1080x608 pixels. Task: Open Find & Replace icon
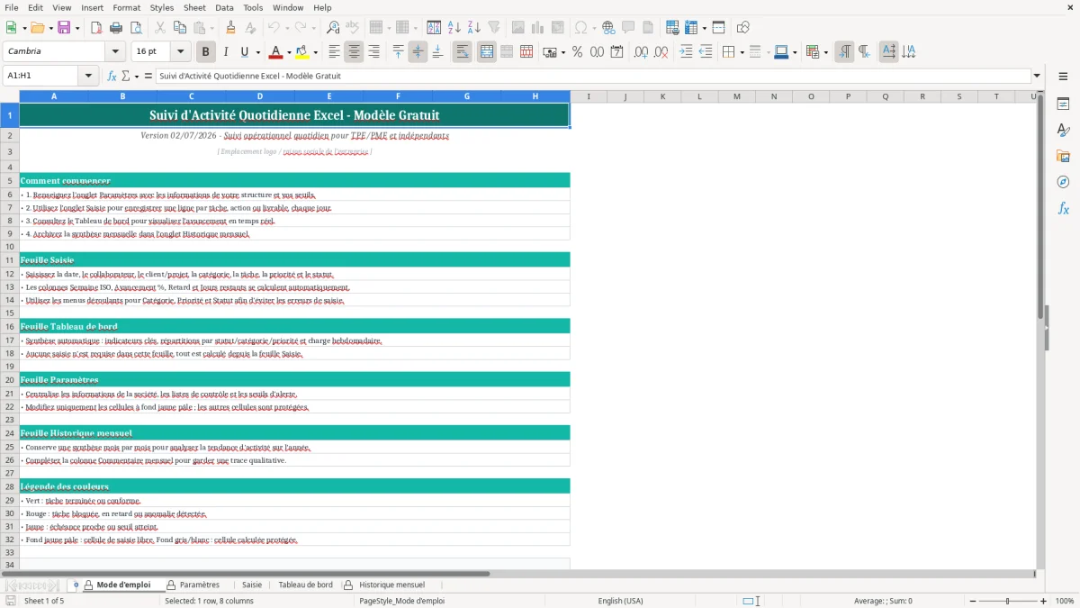click(333, 28)
